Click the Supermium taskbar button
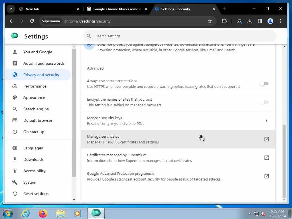Viewport: 292px width, 219px height. tap(96, 213)
